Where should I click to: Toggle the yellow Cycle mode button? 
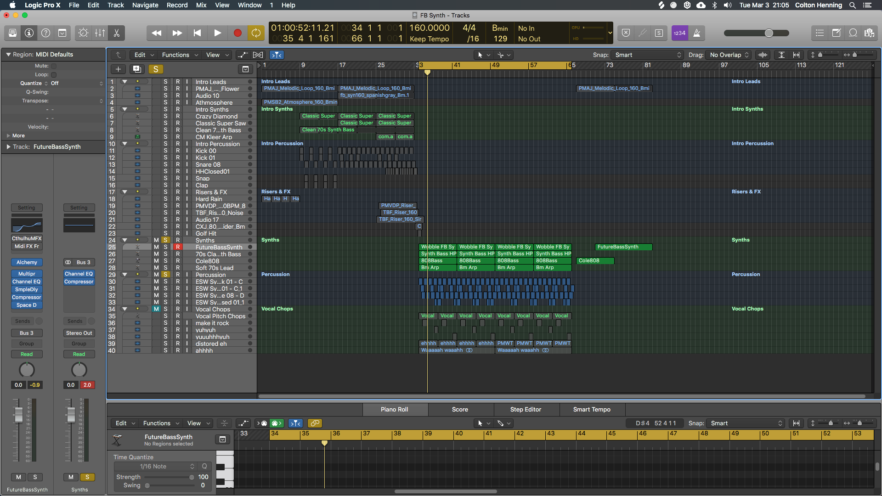[x=256, y=33]
